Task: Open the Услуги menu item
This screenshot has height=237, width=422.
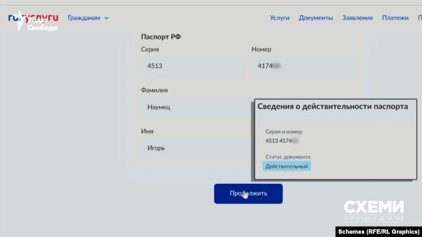Action: (x=280, y=17)
